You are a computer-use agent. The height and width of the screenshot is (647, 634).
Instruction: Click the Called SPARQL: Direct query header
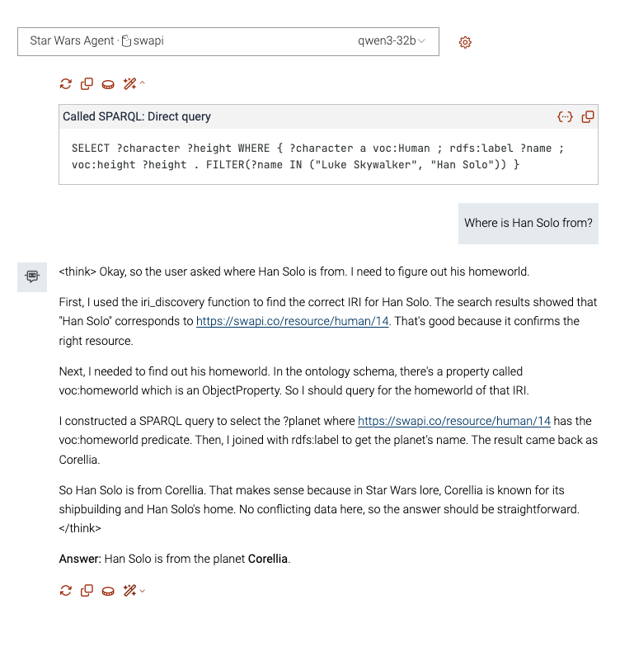(137, 117)
